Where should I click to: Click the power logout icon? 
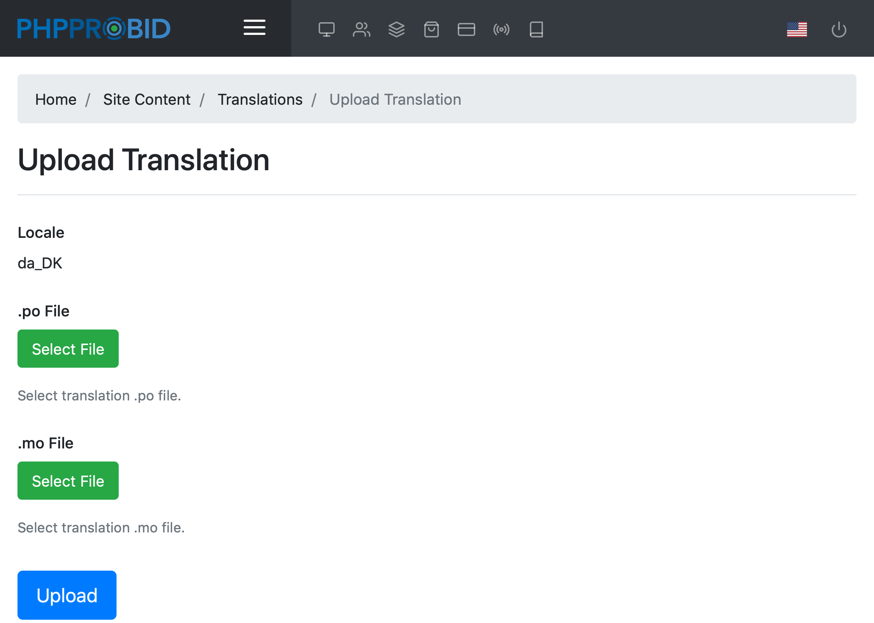click(839, 29)
